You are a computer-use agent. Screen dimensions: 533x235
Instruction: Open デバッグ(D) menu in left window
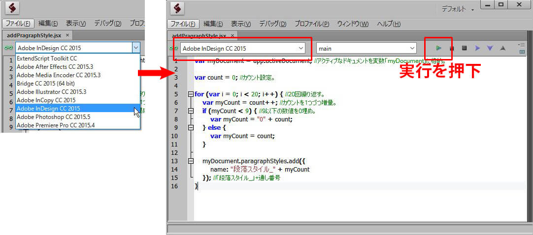[108, 24]
